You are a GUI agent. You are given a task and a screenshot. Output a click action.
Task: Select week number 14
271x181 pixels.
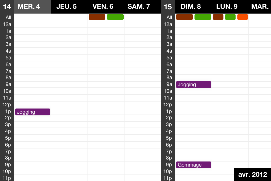coord(7,7)
